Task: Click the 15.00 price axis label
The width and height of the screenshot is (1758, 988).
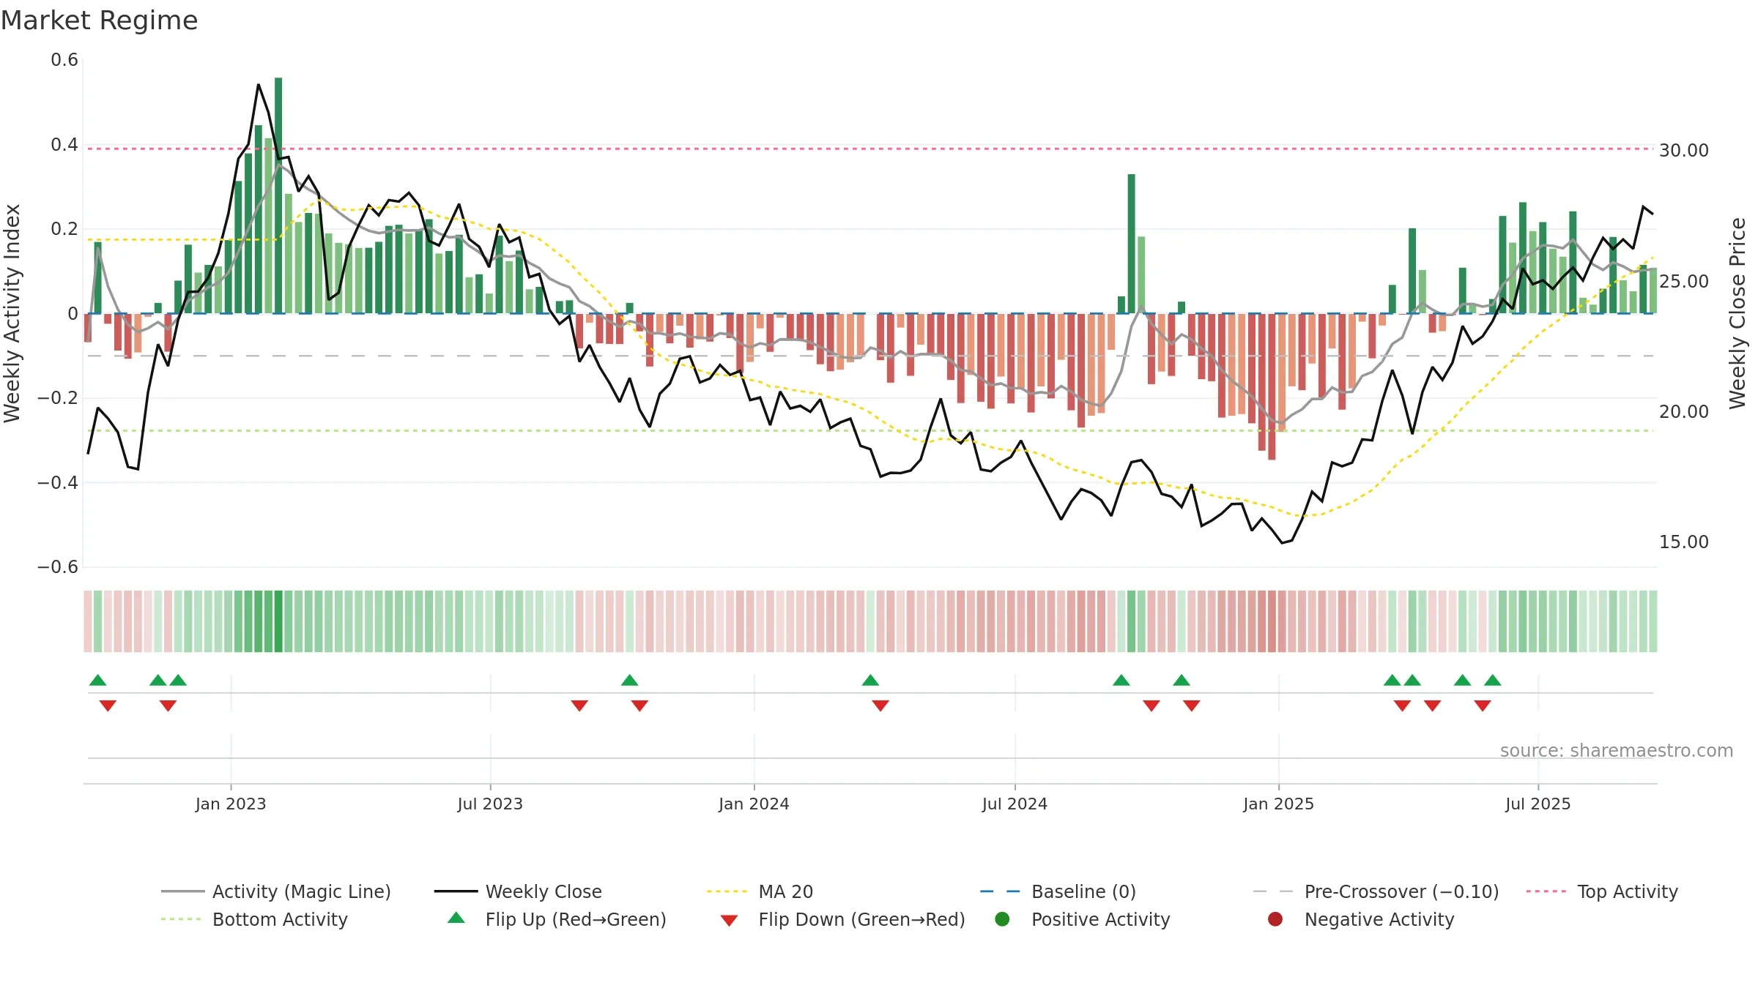Action: 1683,542
